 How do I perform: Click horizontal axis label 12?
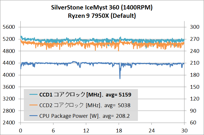click(86, 131)
